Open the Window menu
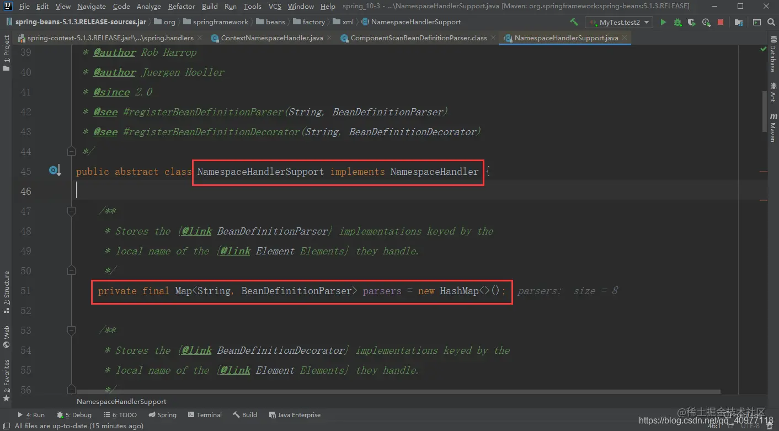 (x=301, y=6)
